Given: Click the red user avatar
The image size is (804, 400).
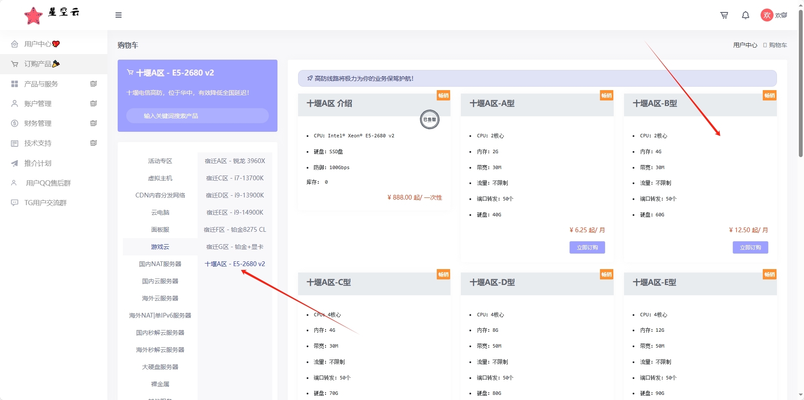Looking at the screenshot, I should click(767, 15).
